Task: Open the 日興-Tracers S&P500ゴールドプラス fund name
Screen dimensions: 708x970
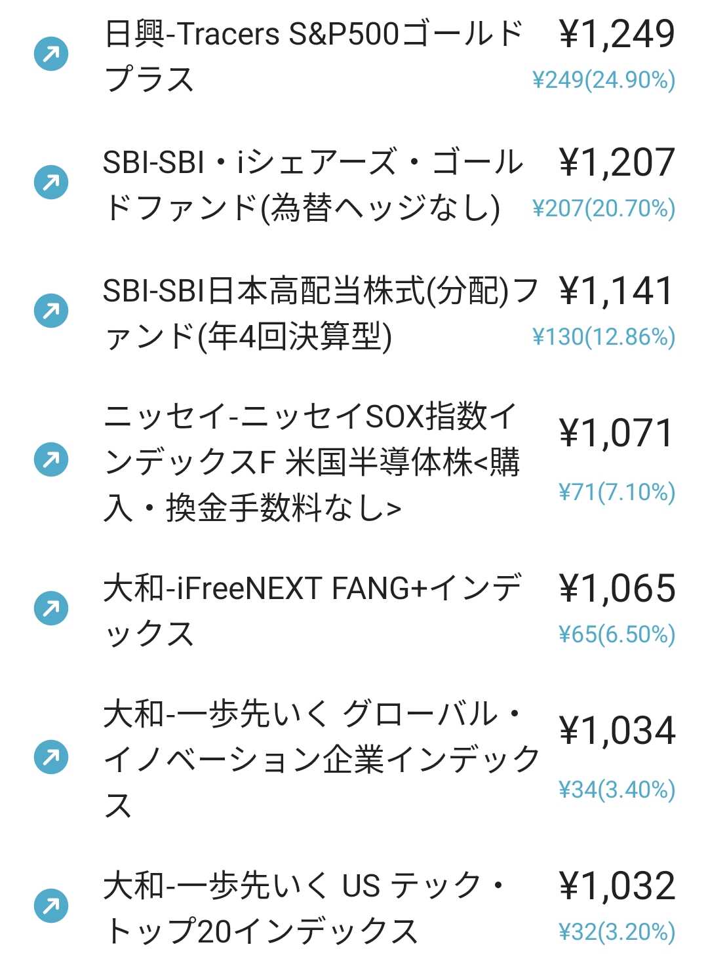Action: 313,56
